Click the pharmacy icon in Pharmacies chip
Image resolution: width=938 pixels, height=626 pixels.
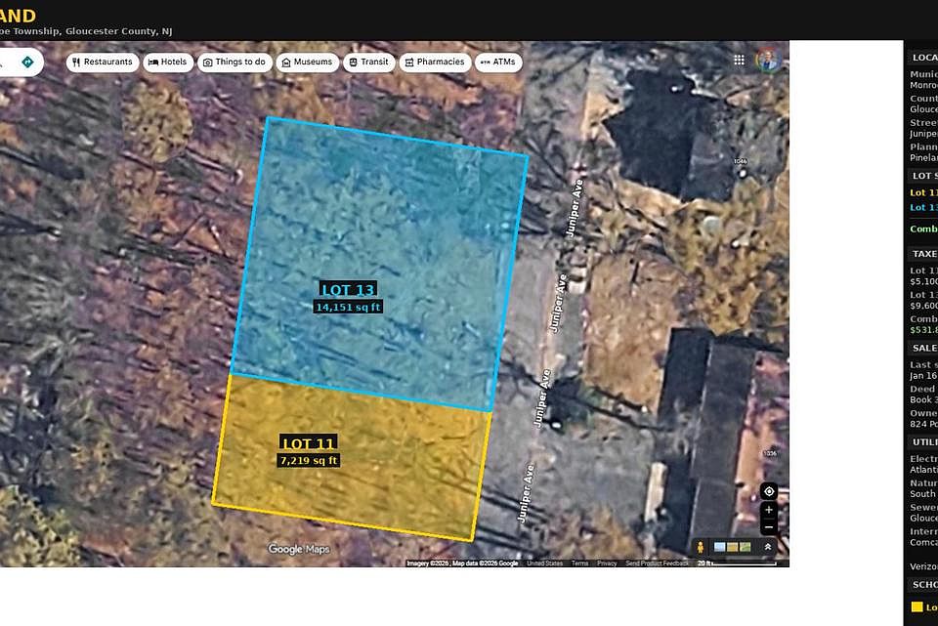409,63
